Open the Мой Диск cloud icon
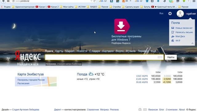The image size is (197, 111). point(173,36)
